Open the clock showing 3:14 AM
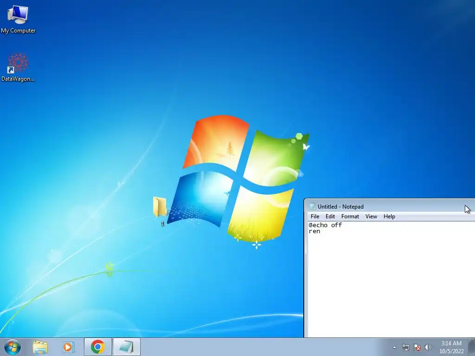 tap(451, 347)
